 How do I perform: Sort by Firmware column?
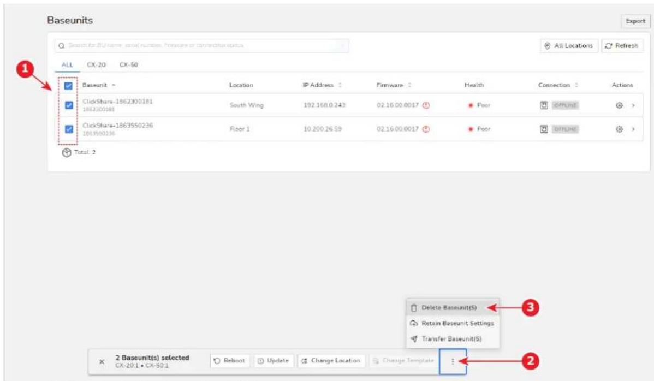pos(409,85)
